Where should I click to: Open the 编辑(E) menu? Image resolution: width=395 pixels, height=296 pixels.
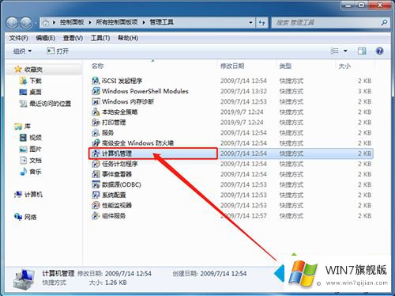pos(46,38)
